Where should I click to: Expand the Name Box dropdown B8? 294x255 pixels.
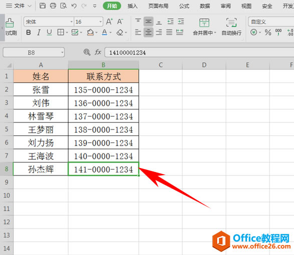[x=62, y=52]
